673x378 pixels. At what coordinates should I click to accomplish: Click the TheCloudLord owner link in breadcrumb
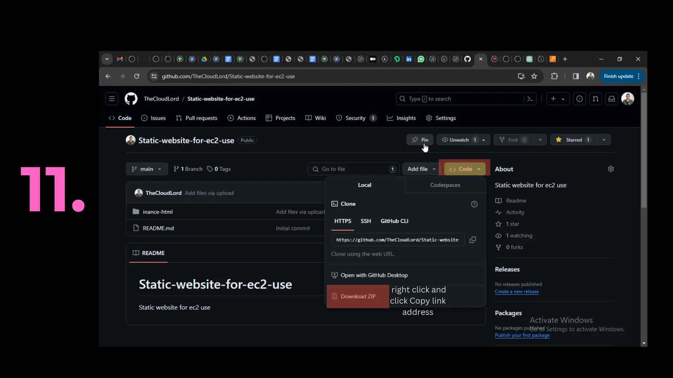(161, 99)
